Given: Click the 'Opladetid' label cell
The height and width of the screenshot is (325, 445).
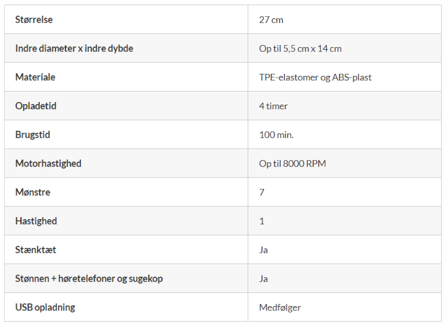Looking at the screenshot, I should point(35,106).
